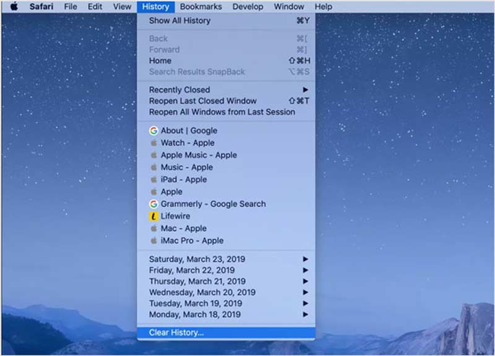Click Google favicon beside About | Google
The width and height of the screenshot is (495, 356).
(x=153, y=130)
